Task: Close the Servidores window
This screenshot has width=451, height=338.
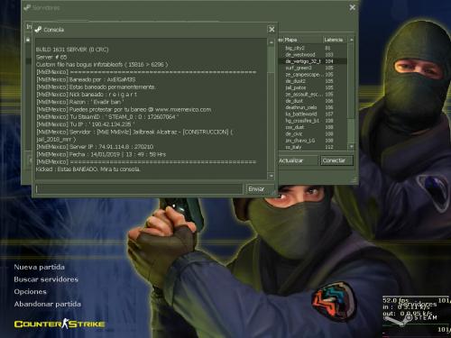Action: pos(352,7)
